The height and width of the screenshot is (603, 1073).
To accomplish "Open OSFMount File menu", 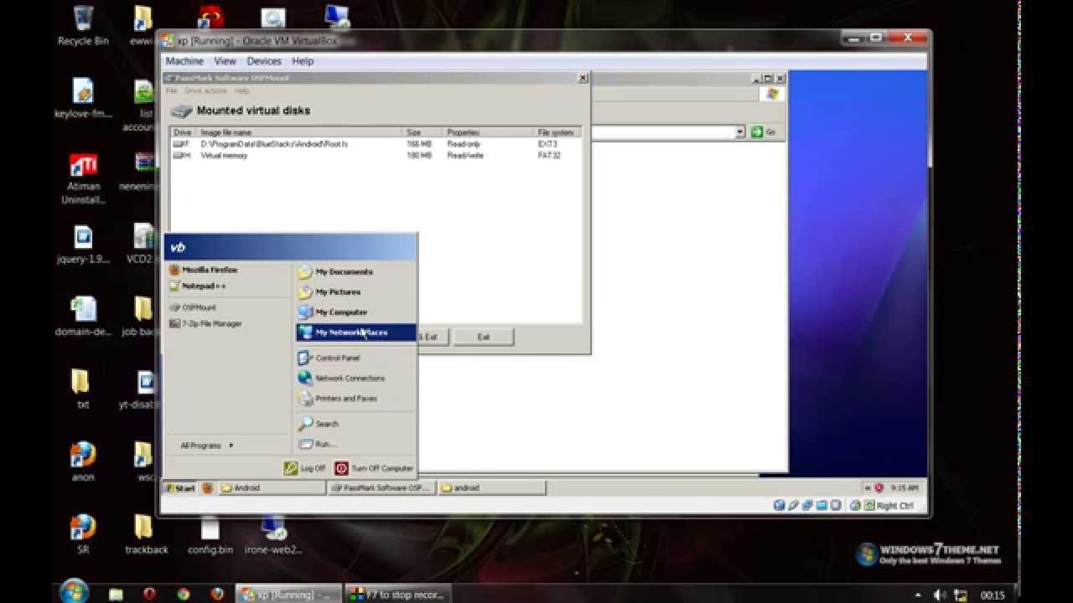I will click(x=171, y=90).
